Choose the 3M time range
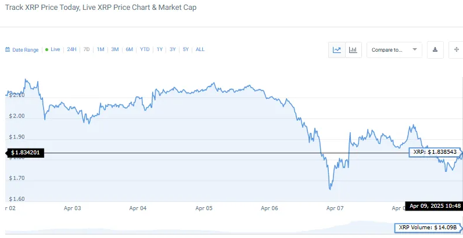 (x=114, y=50)
